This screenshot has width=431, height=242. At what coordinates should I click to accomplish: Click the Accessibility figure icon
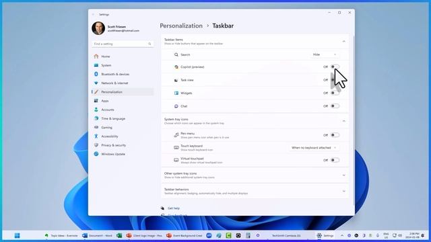click(96, 136)
